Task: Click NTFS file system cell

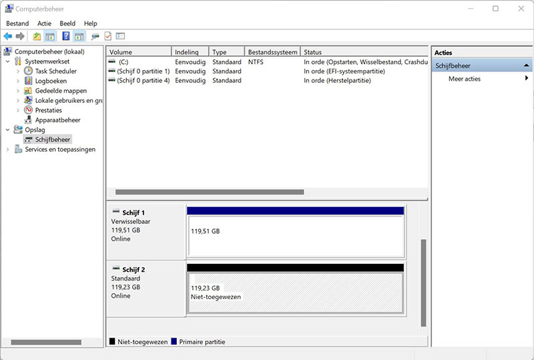Action: 256,61
